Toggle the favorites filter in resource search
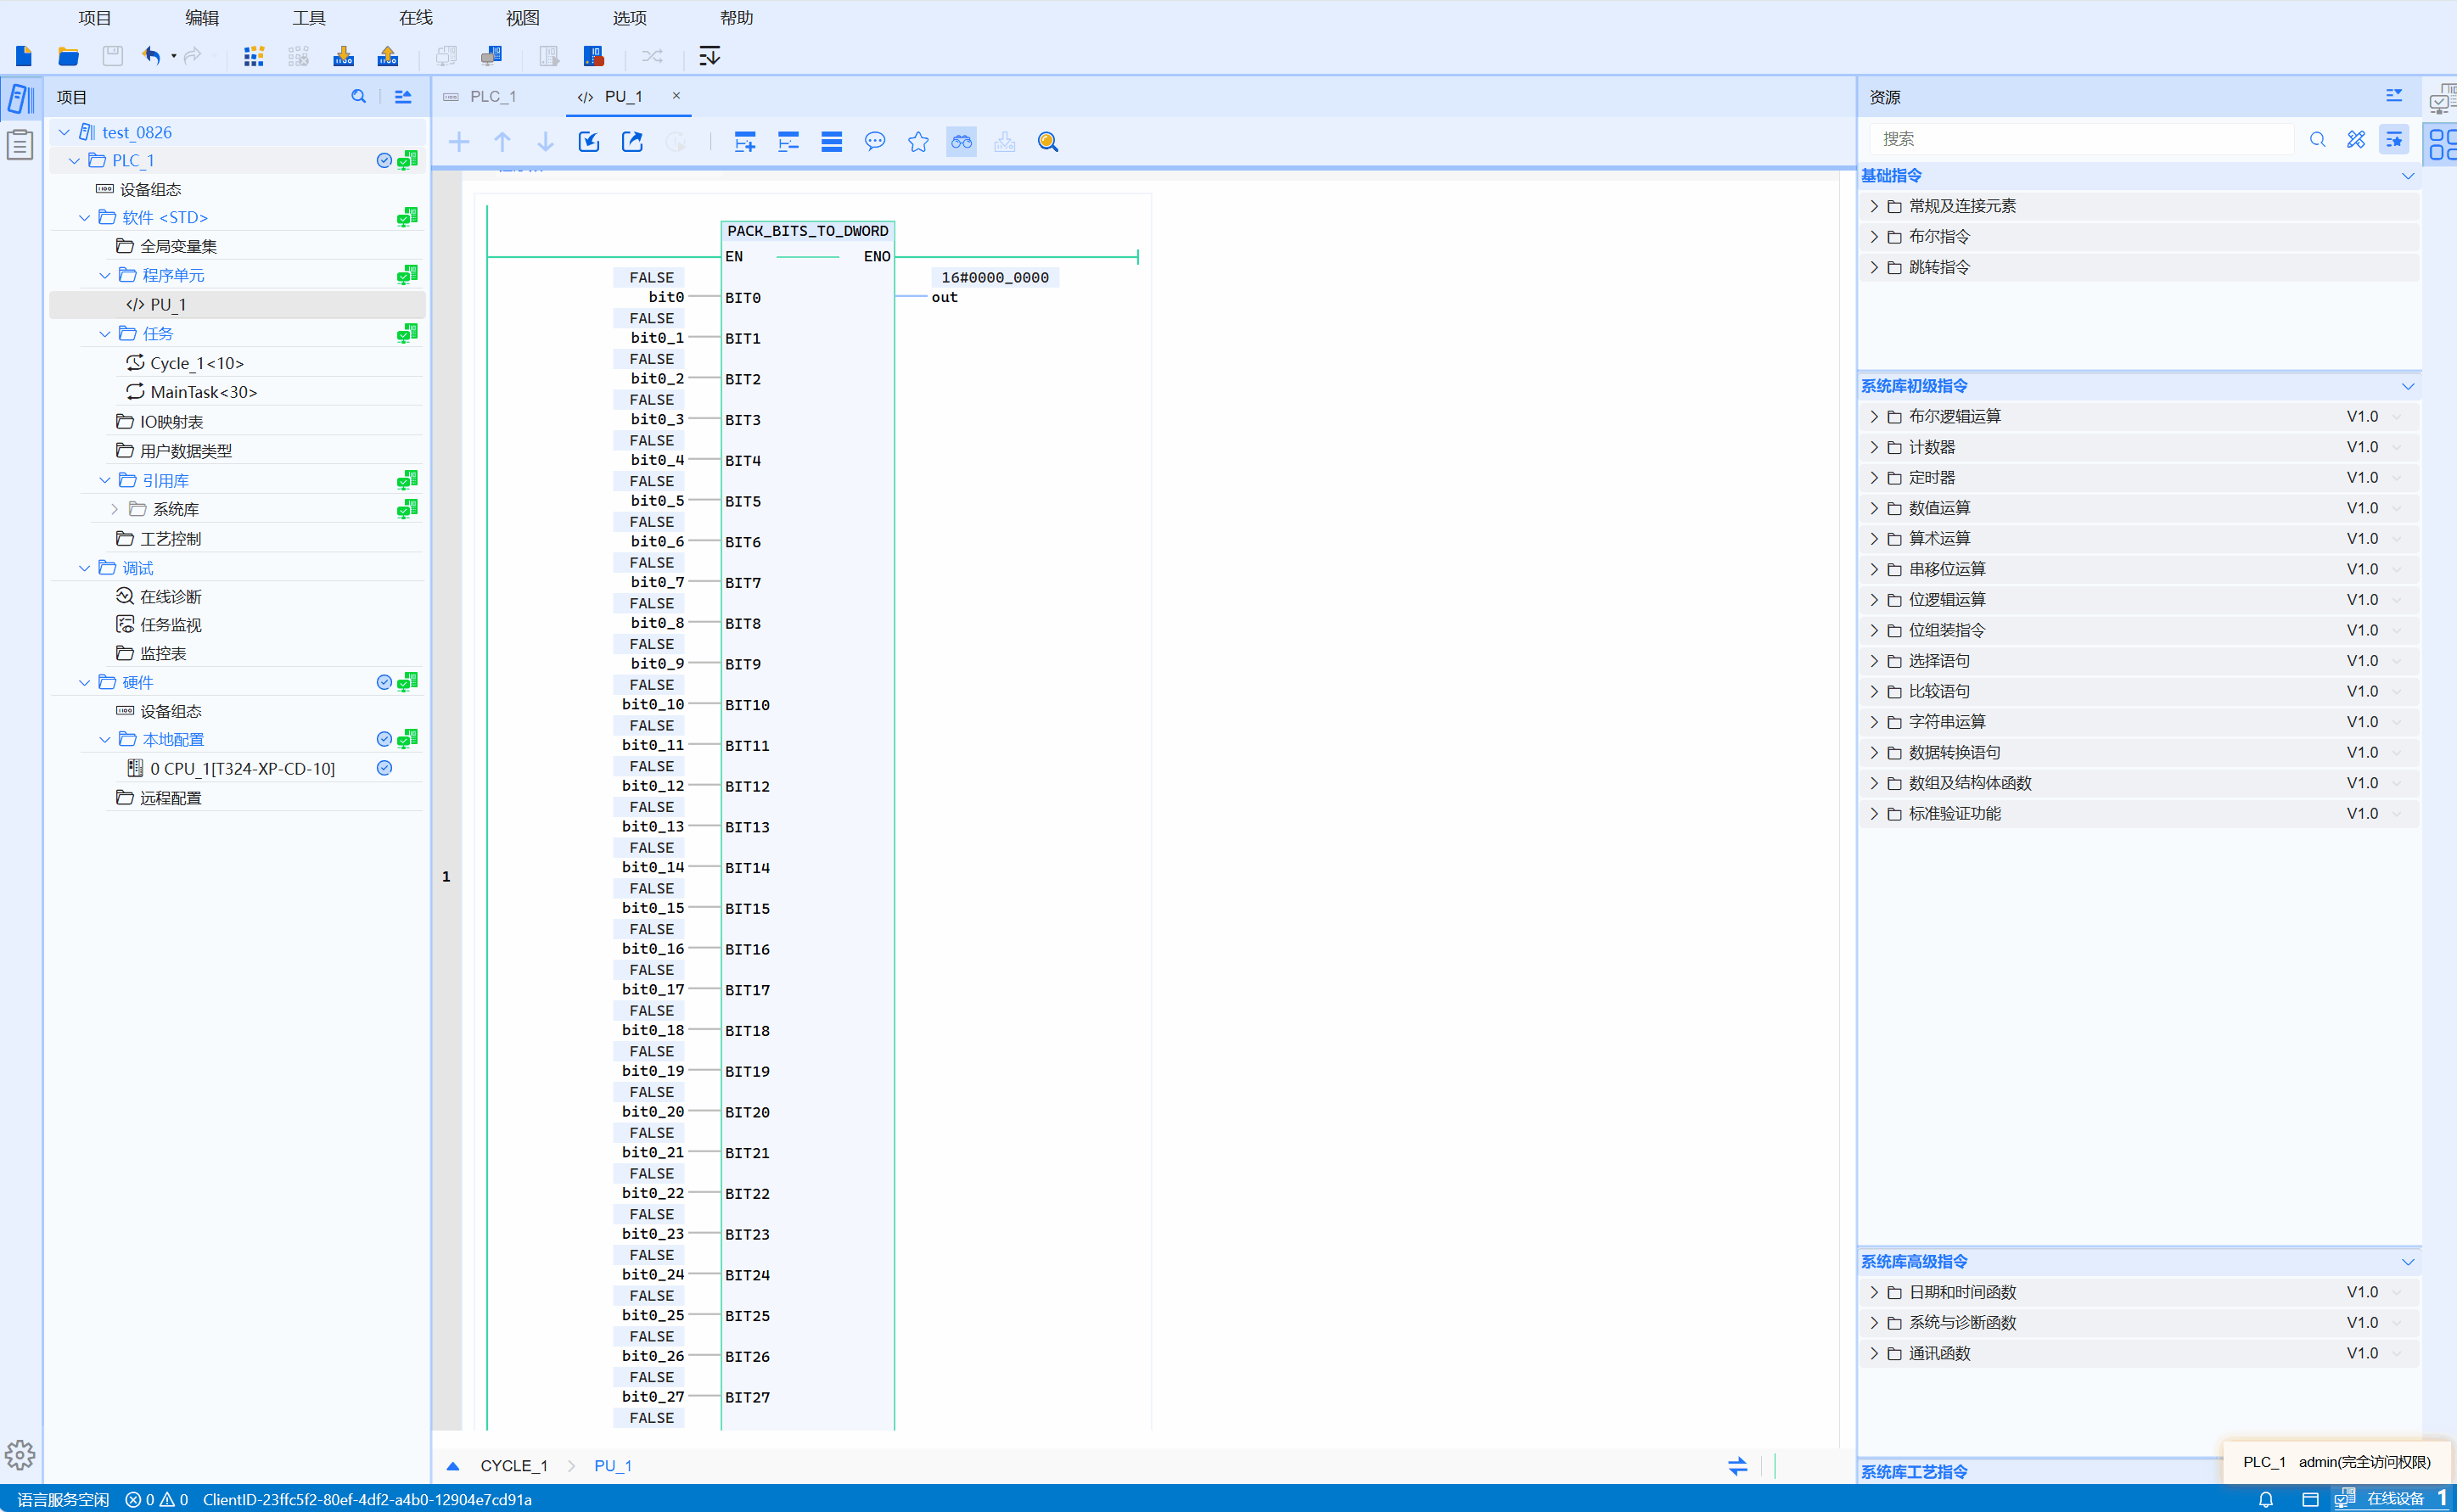 coord(2394,140)
